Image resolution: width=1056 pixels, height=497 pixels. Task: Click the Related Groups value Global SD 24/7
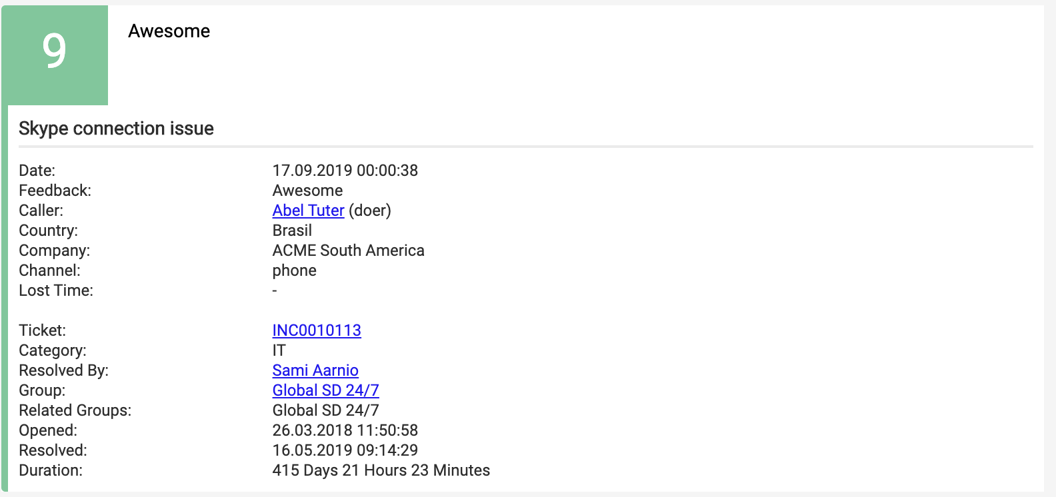tap(325, 410)
